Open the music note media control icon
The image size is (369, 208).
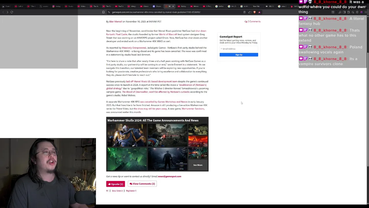(340, 12)
